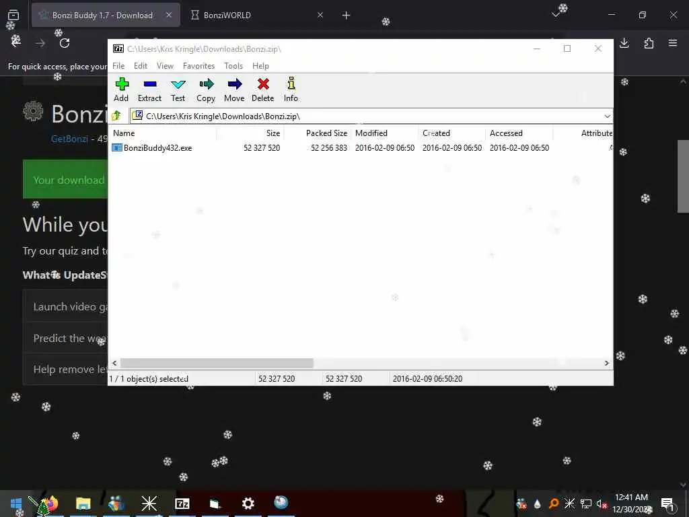This screenshot has width=689, height=517.
Task: Go up one folder level in 7-Zip
Action: (116, 116)
